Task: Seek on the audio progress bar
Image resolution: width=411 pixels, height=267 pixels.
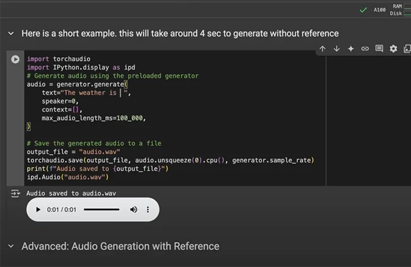Action: point(101,210)
